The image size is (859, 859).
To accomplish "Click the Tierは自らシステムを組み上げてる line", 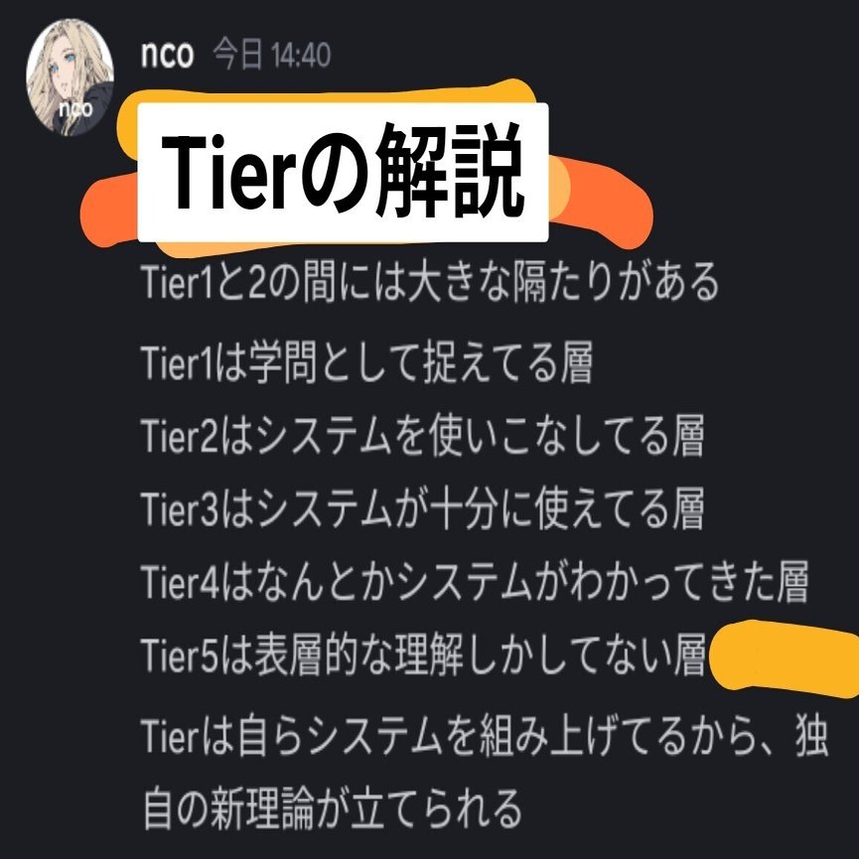I will click(x=485, y=736).
